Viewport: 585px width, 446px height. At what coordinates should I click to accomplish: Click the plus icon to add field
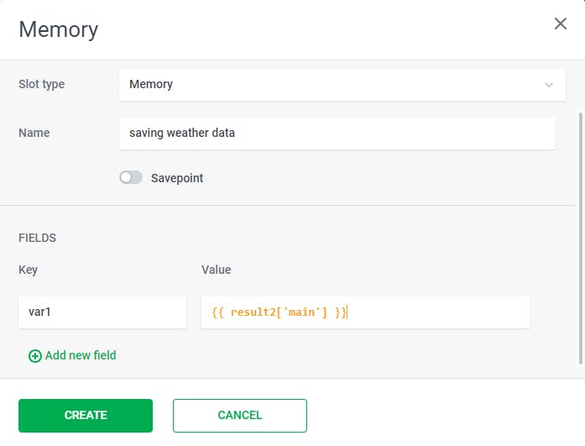(x=35, y=356)
